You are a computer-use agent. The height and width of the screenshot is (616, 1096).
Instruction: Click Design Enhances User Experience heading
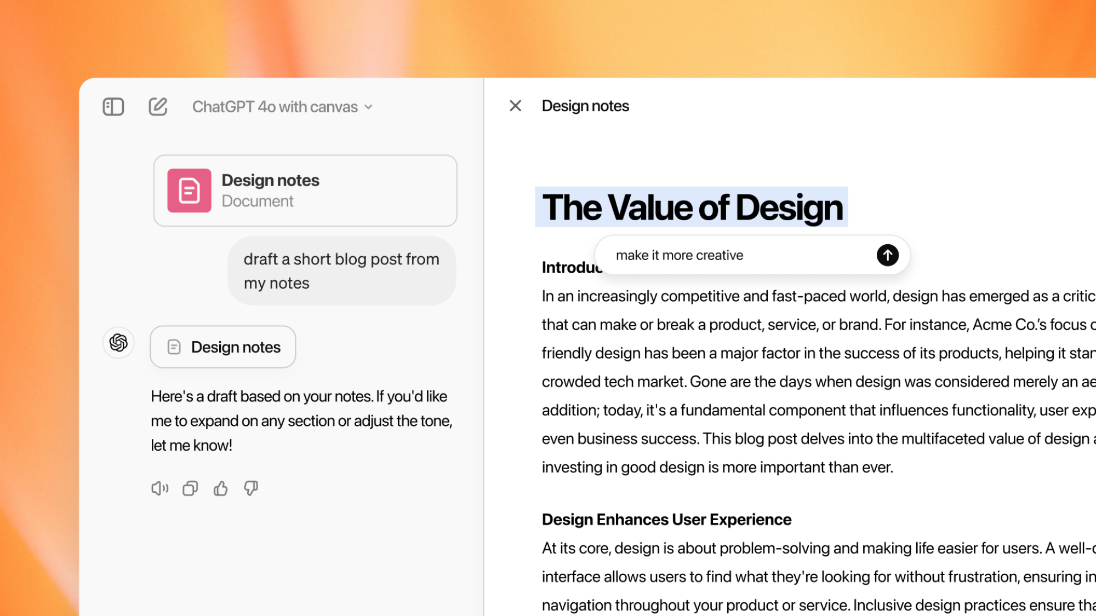(665, 519)
